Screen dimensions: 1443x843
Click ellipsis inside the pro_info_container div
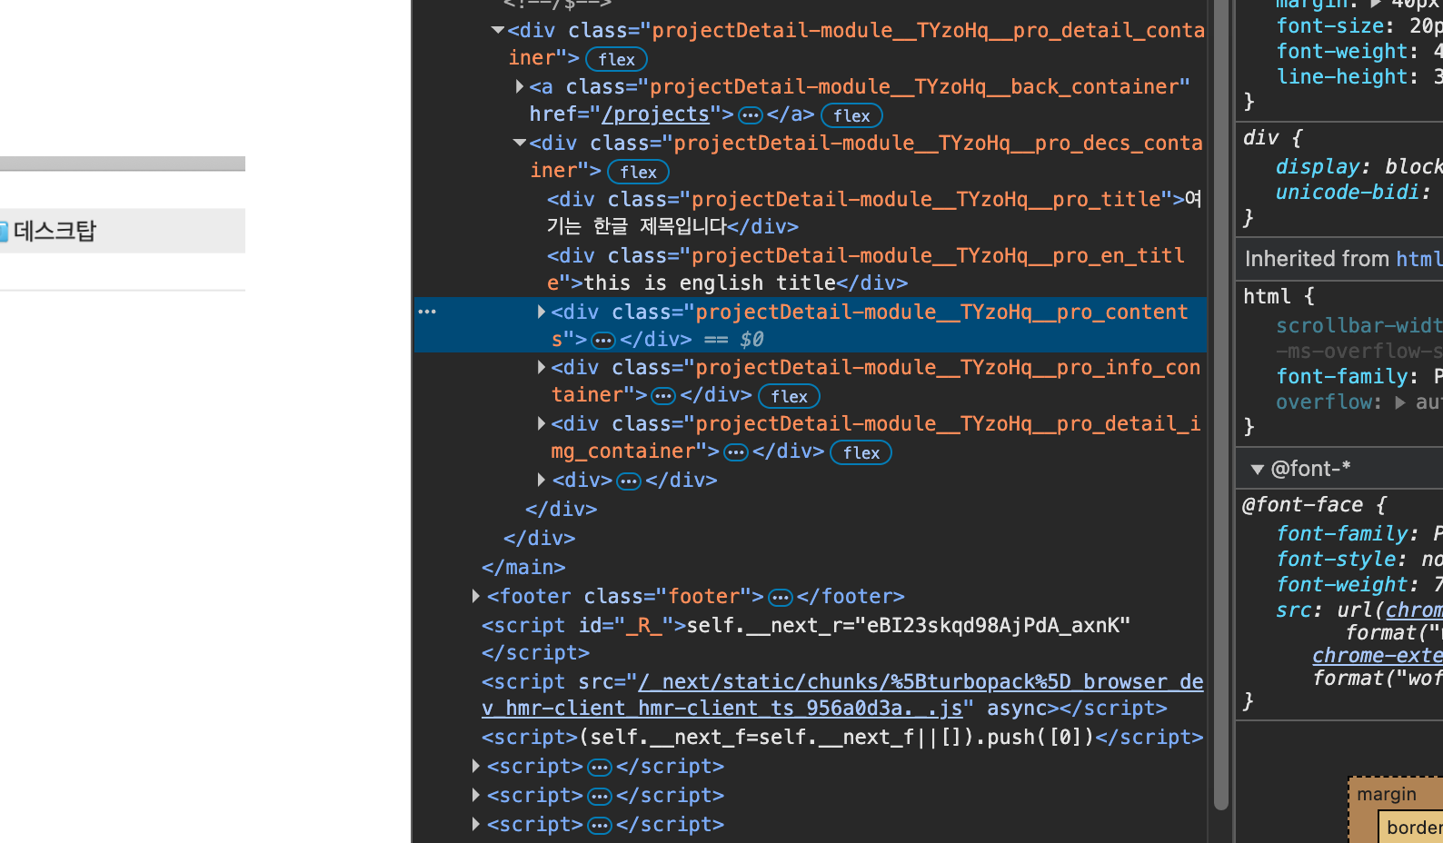(x=663, y=396)
